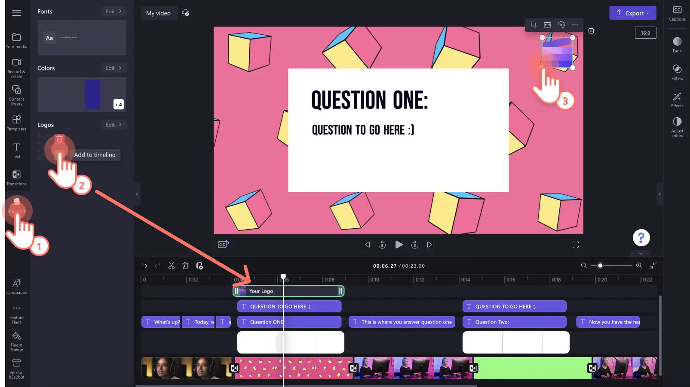The image size is (690, 387).
Task: Split clip with scissors tool
Action: tap(172, 266)
